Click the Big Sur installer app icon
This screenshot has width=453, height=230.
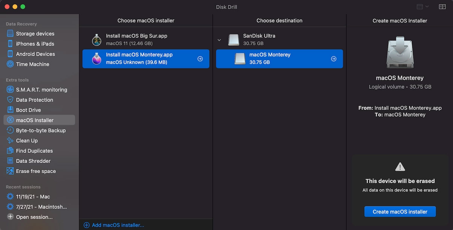[x=97, y=40]
